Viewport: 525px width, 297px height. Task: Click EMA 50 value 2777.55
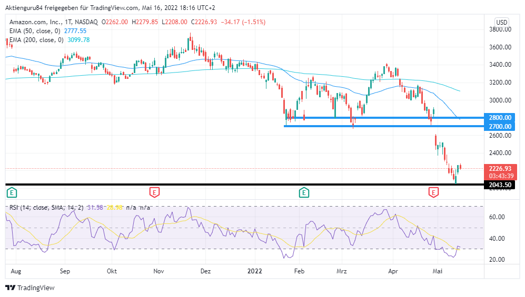75,31
